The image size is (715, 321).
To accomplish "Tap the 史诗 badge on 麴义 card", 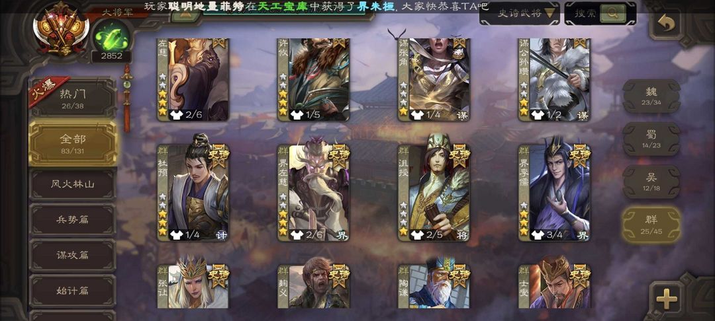I will [x=339, y=275].
